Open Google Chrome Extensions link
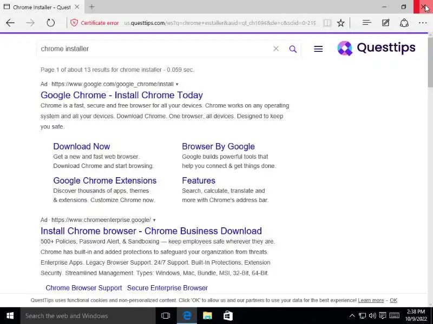Screen dimensions: 433x324 (104, 180)
